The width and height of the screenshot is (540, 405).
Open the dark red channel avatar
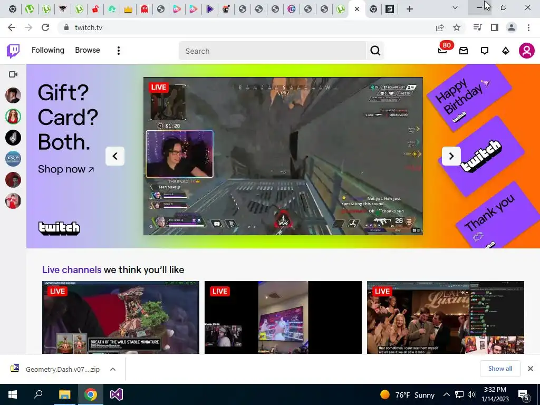pos(13,180)
